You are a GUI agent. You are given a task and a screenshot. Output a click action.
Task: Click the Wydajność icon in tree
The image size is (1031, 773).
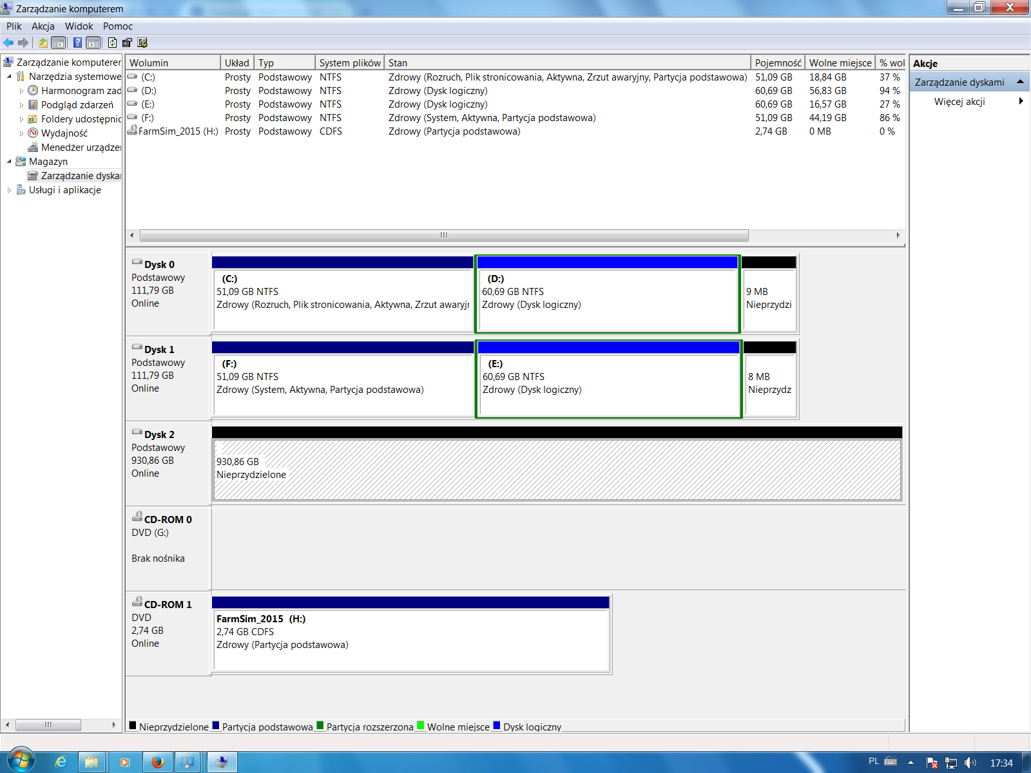(33, 133)
